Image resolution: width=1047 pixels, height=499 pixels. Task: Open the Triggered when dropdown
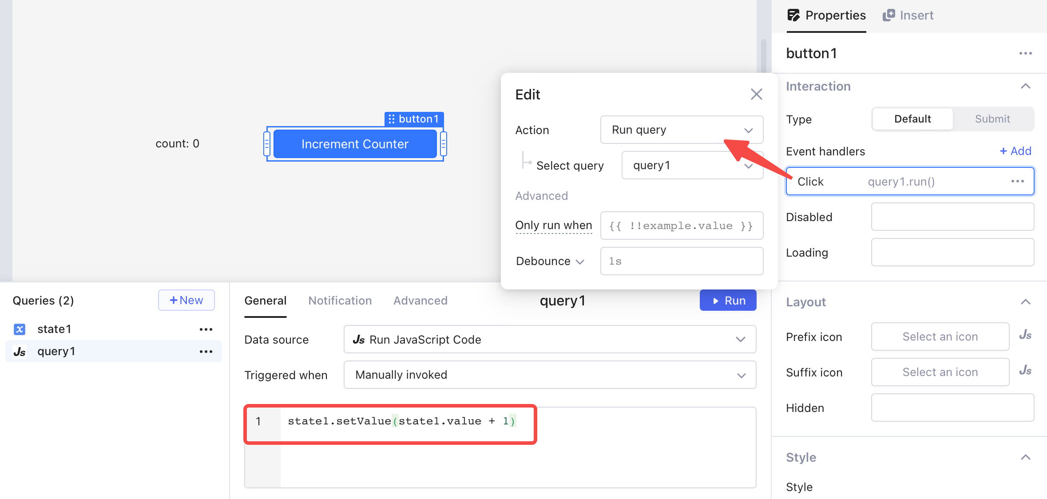pos(549,375)
